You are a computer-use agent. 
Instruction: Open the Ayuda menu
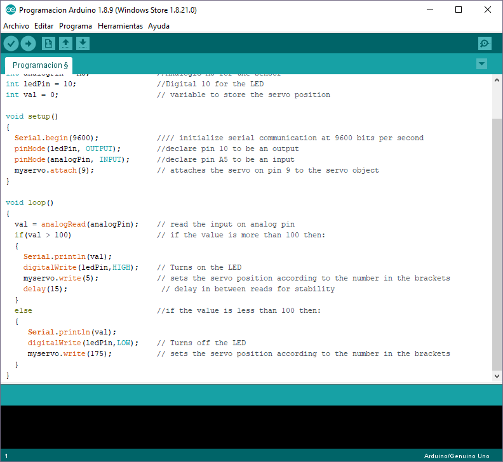(159, 26)
